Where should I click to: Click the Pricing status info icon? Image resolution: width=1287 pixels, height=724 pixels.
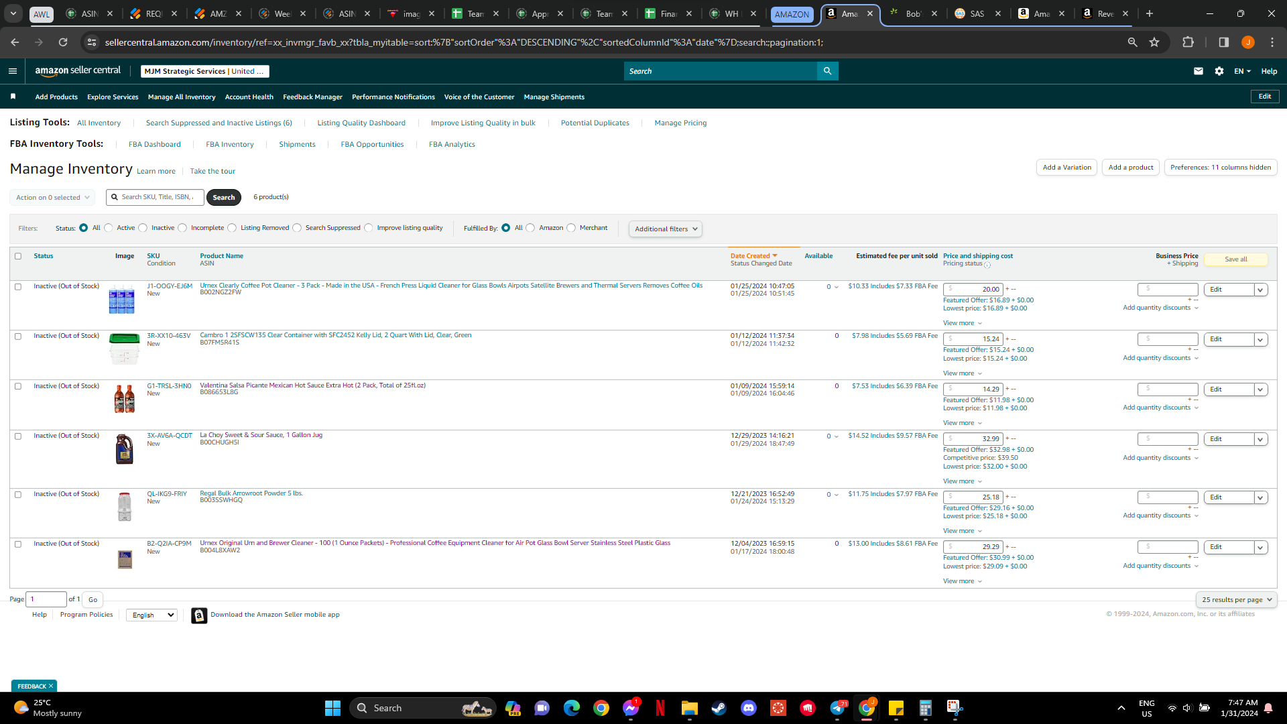987,265
